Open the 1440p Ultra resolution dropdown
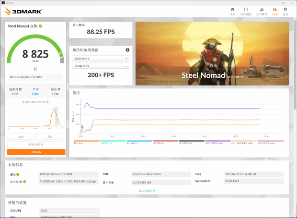297x218 pixels. [101, 66]
